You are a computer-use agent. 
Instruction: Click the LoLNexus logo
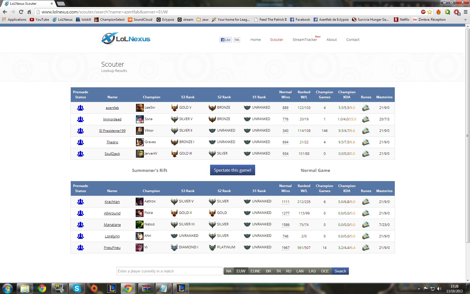(x=126, y=39)
